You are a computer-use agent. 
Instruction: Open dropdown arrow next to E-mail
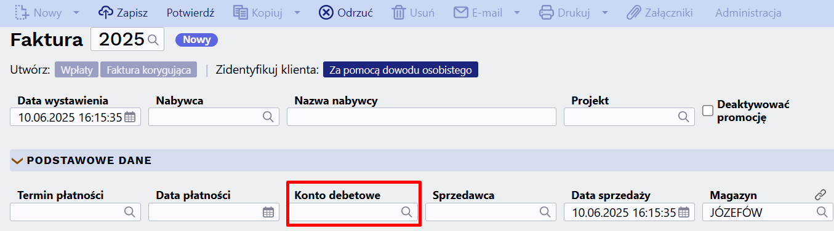click(517, 12)
